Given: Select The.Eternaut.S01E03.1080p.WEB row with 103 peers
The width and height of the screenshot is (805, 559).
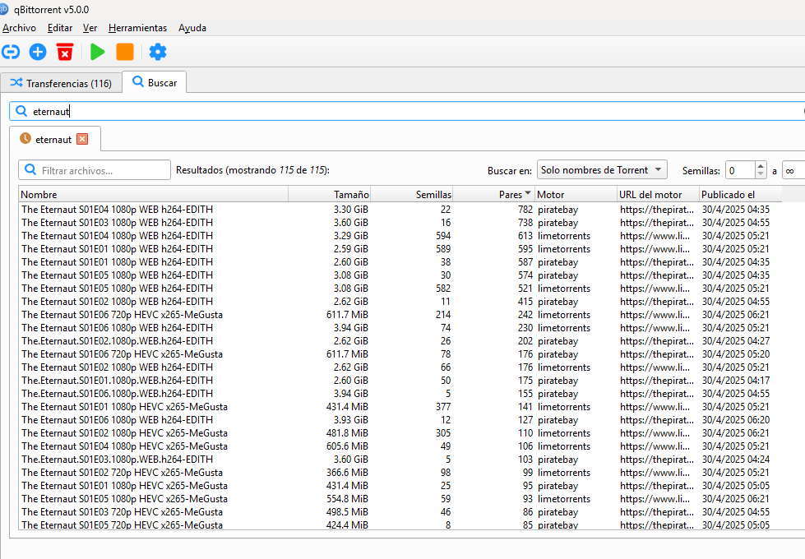Looking at the screenshot, I should [400, 460].
